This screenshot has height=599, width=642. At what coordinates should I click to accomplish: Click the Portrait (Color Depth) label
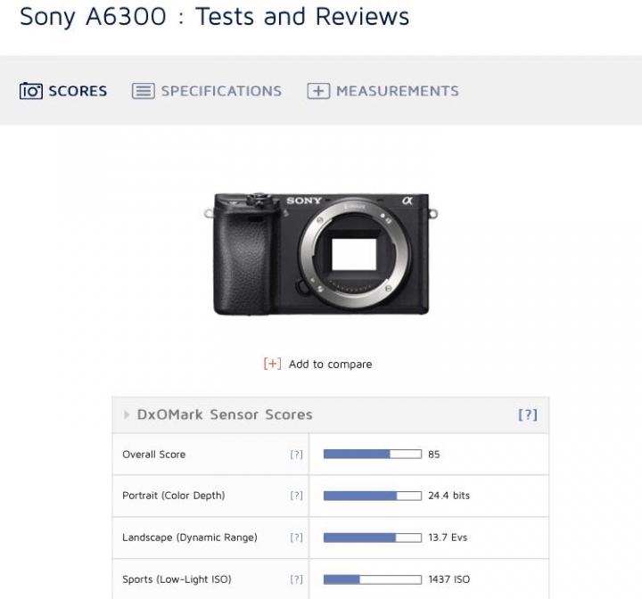point(174,496)
